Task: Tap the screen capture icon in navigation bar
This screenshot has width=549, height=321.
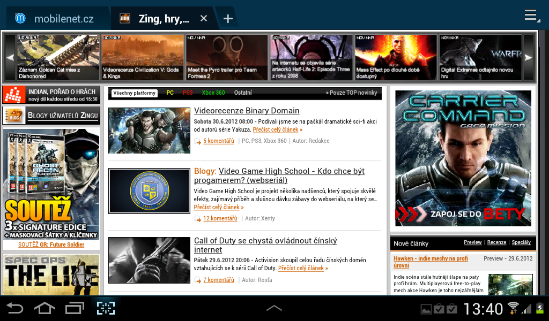Action: (106, 308)
